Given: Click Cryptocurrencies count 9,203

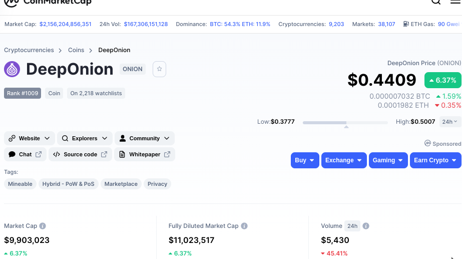Looking at the screenshot, I should click(x=336, y=24).
